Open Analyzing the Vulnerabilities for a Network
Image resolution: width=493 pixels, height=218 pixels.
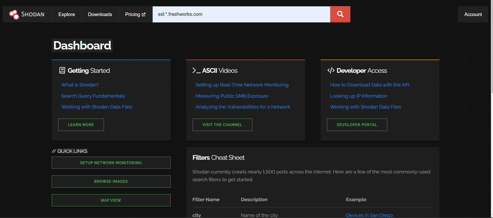[243, 107]
